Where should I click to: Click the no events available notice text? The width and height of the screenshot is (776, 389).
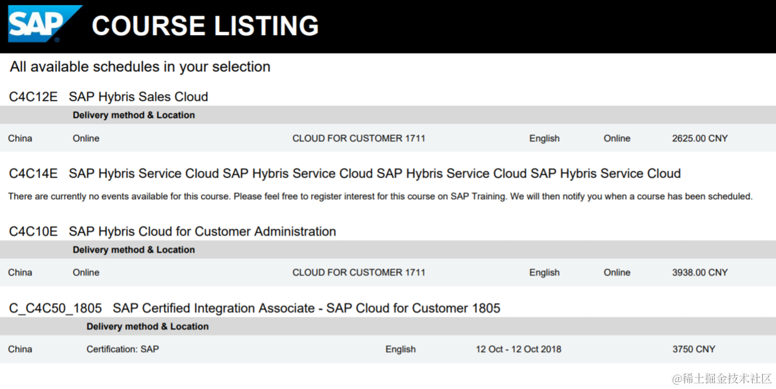pyautogui.click(x=380, y=197)
